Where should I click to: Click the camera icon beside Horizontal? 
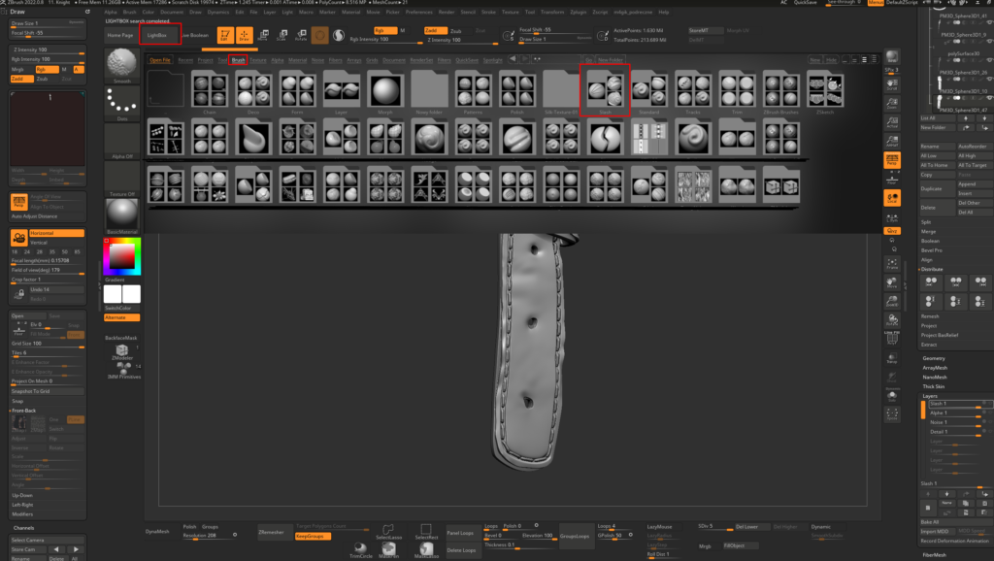coord(19,238)
